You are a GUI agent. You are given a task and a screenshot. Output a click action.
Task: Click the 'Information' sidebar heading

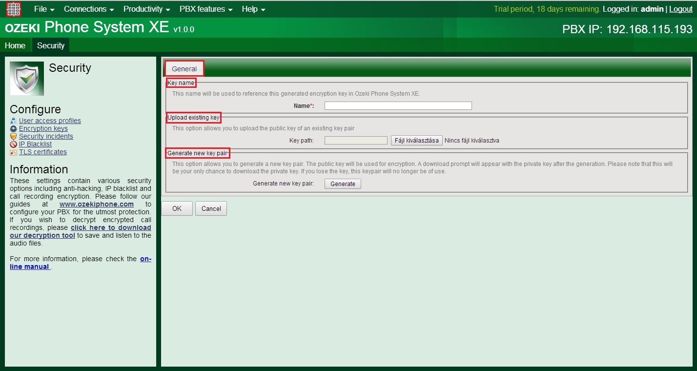(x=39, y=169)
